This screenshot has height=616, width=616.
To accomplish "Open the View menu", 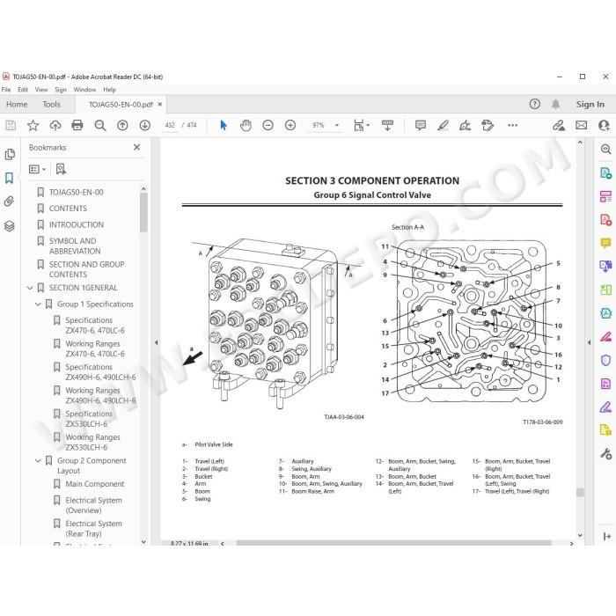I will click(41, 90).
